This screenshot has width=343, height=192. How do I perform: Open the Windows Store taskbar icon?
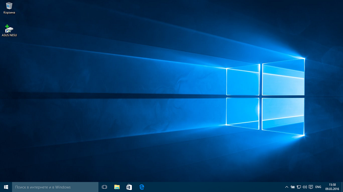pos(129,187)
